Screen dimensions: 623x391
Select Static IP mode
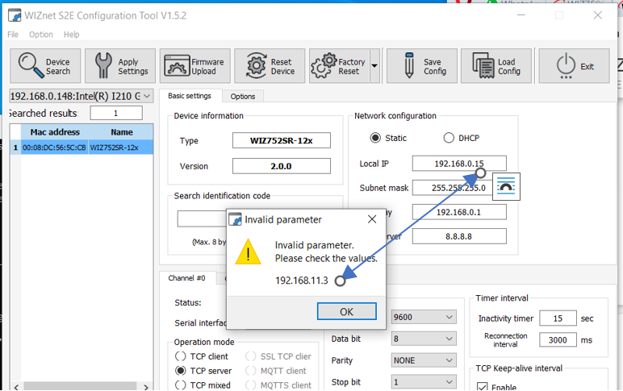point(375,138)
